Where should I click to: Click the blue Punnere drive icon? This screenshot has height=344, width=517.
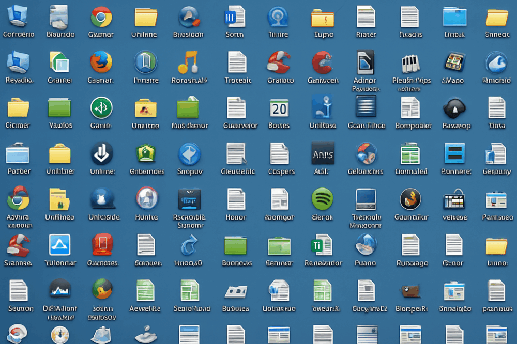click(454, 153)
